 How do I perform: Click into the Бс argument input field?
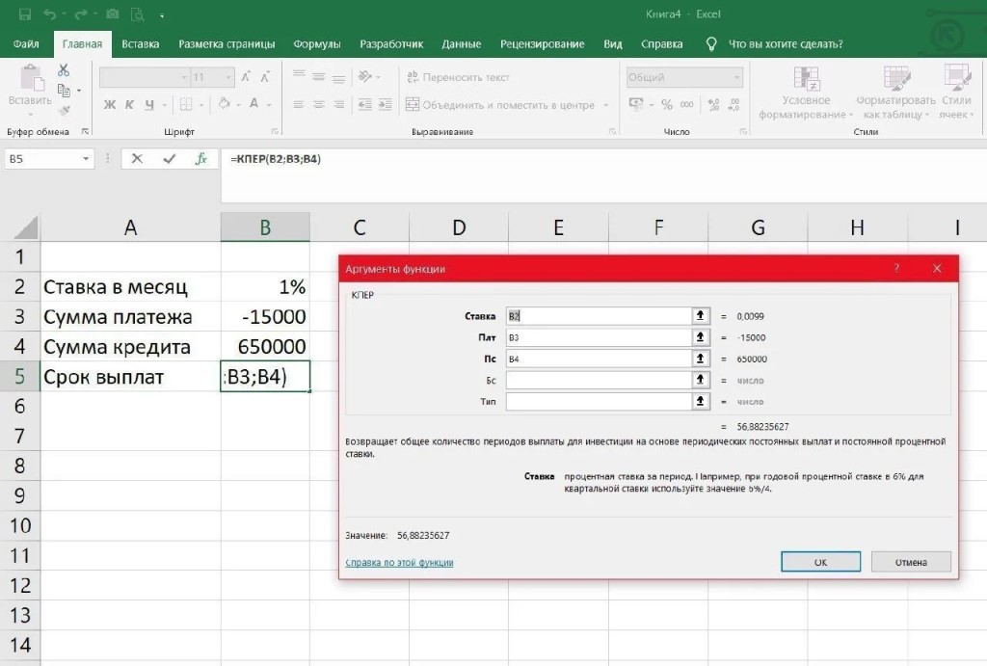(x=598, y=380)
